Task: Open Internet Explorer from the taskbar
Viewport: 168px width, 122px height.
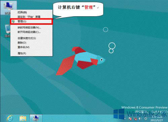Action: pyautogui.click(x=10, y=118)
